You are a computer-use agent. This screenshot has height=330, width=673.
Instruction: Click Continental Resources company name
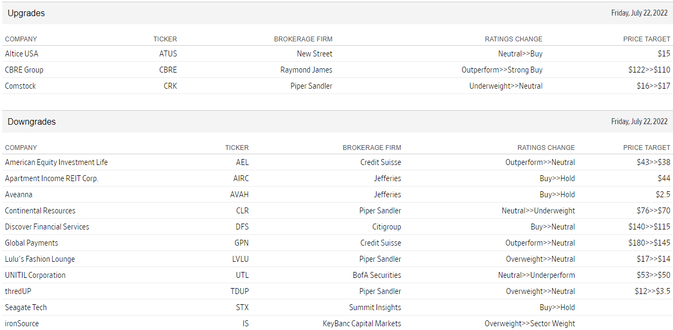click(x=40, y=211)
